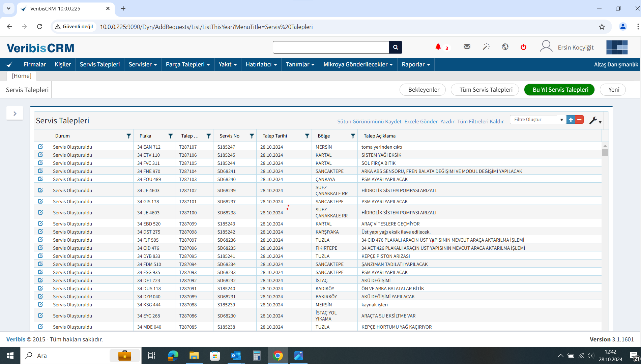
Task: Open a new browser tab
Action: tap(123, 9)
